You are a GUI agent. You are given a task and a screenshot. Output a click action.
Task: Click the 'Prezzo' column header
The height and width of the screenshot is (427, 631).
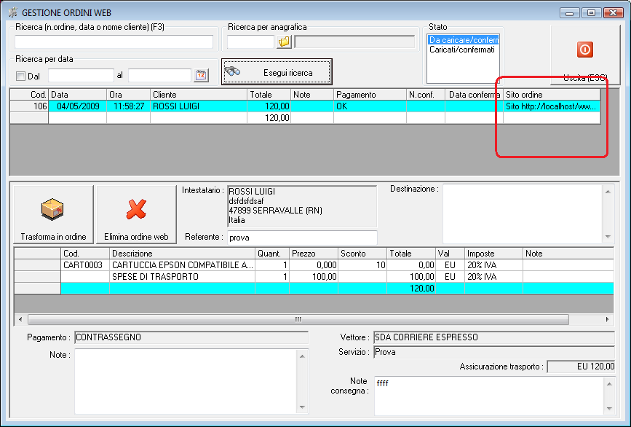tap(314, 254)
